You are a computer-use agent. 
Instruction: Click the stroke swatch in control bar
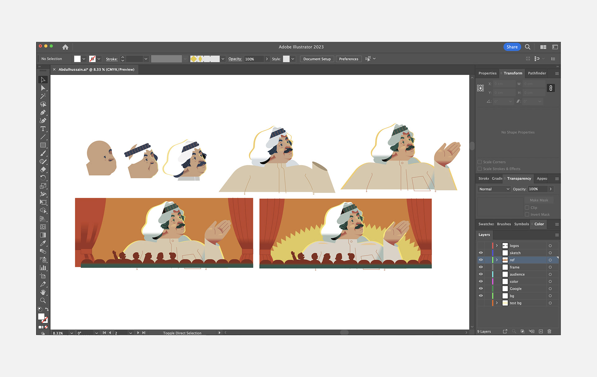click(92, 59)
